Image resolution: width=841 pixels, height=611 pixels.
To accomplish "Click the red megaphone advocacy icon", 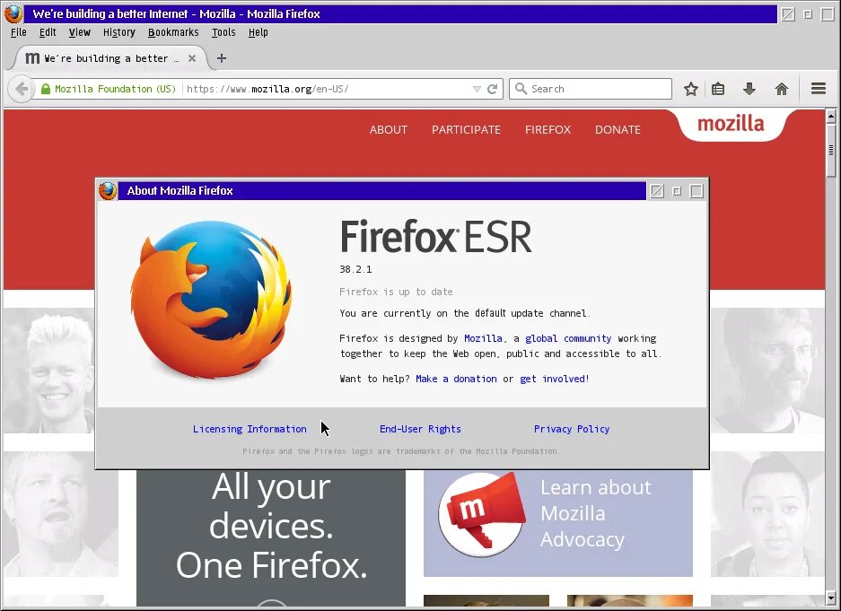I will coord(481,513).
